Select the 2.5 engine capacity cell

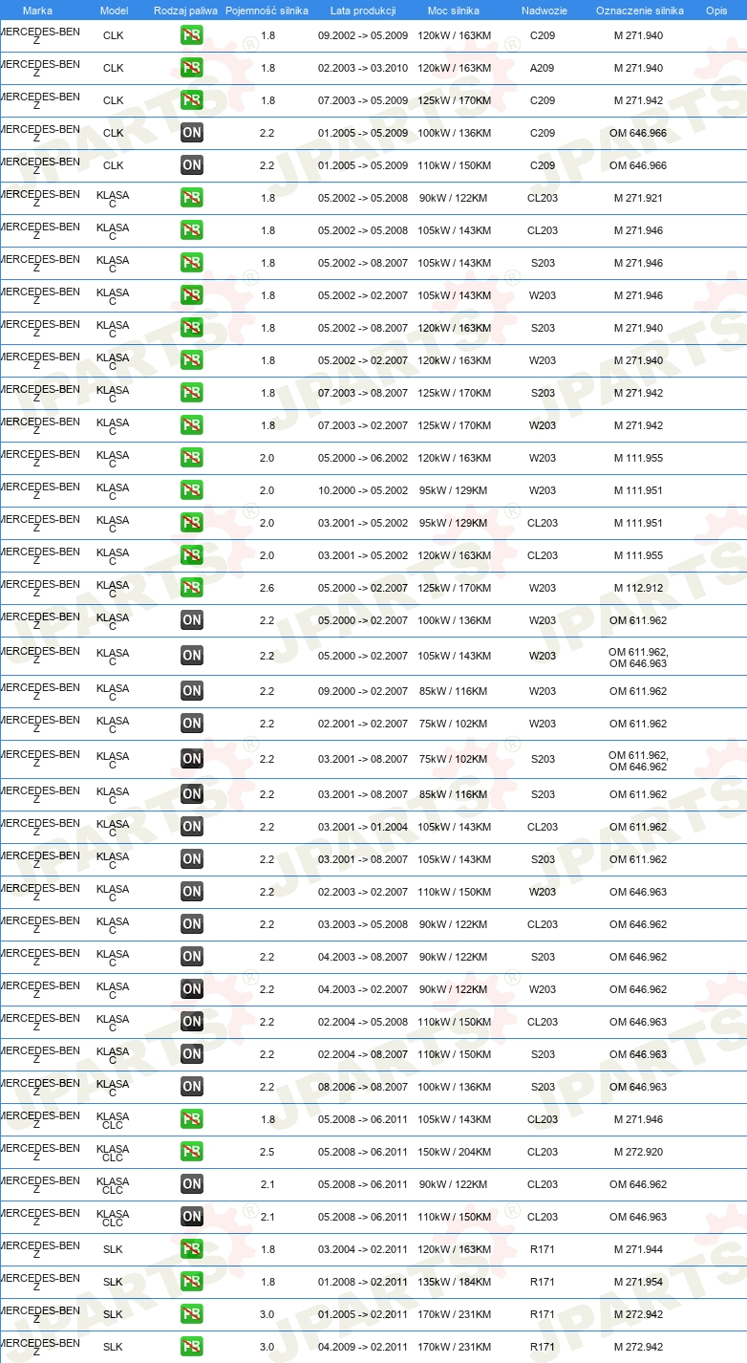click(267, 1152)
